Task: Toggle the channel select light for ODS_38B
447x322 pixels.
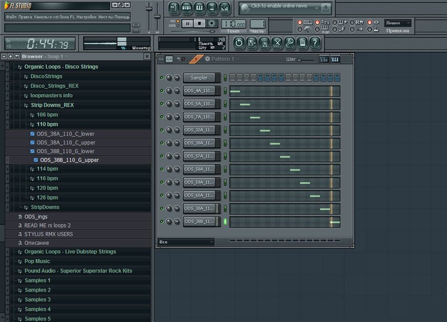Action: click(x=226, y=222)
